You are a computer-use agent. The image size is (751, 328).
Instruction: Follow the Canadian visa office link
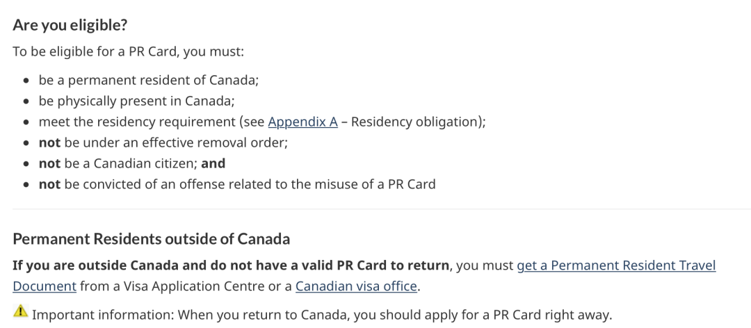point(357,286)
